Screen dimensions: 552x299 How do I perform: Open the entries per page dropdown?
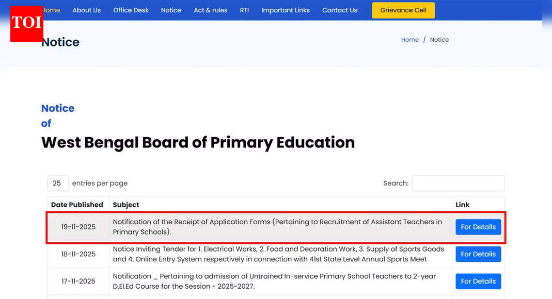point(57,183)
